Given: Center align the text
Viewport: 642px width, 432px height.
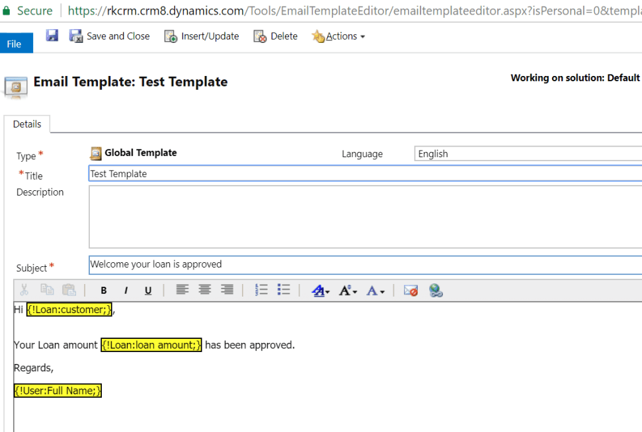Looking at the screenshot, I should (x=205, y=290).
